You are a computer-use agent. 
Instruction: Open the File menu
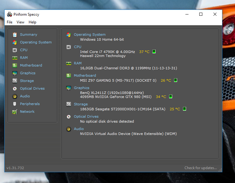10,22
